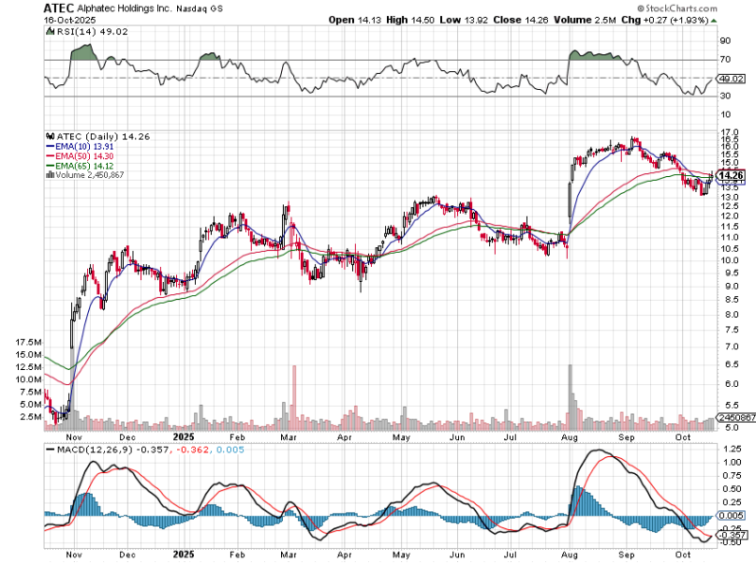Screen dimensions: 756x563
Task: Click the ATEC (Daily) 14.26 legend
Action: [x=103, y=137]
